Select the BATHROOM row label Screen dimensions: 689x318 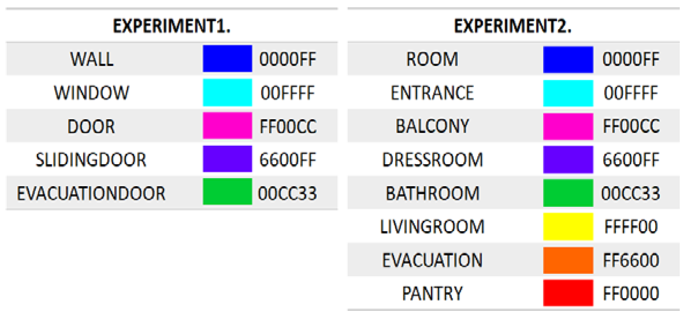[x=432, y=193]
